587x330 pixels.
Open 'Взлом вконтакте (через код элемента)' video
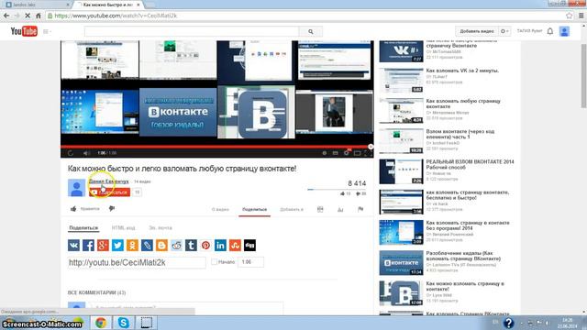[x=460, y=135]
